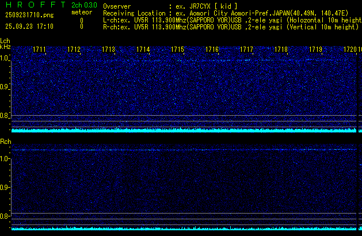Click the 1.0 frequency label in Rch
This screenshot has width=362, height=236.
pos(5,158)
